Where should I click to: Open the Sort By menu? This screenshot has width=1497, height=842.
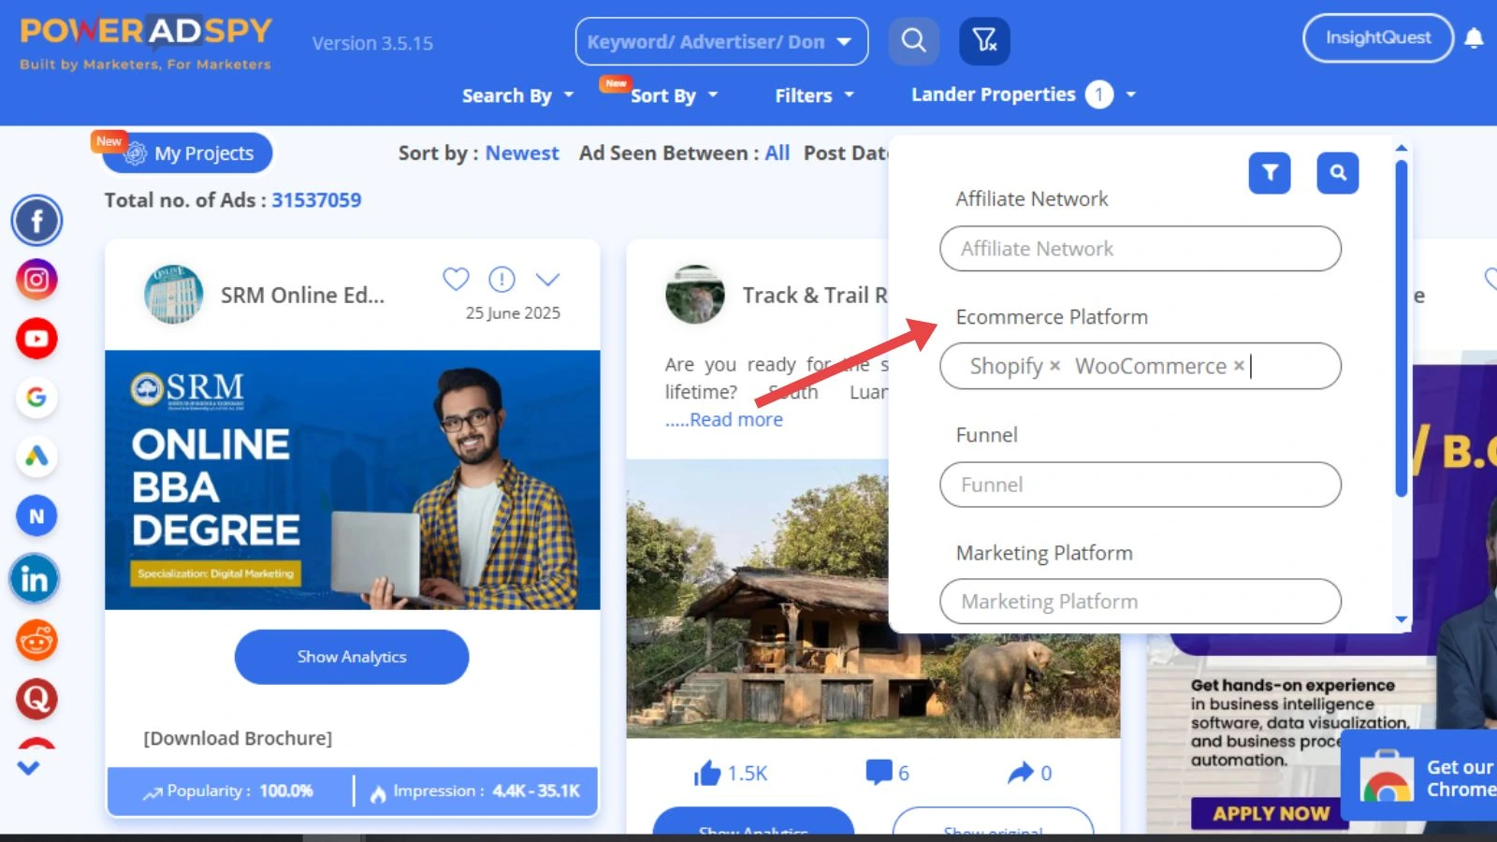(x=674, y=95)
